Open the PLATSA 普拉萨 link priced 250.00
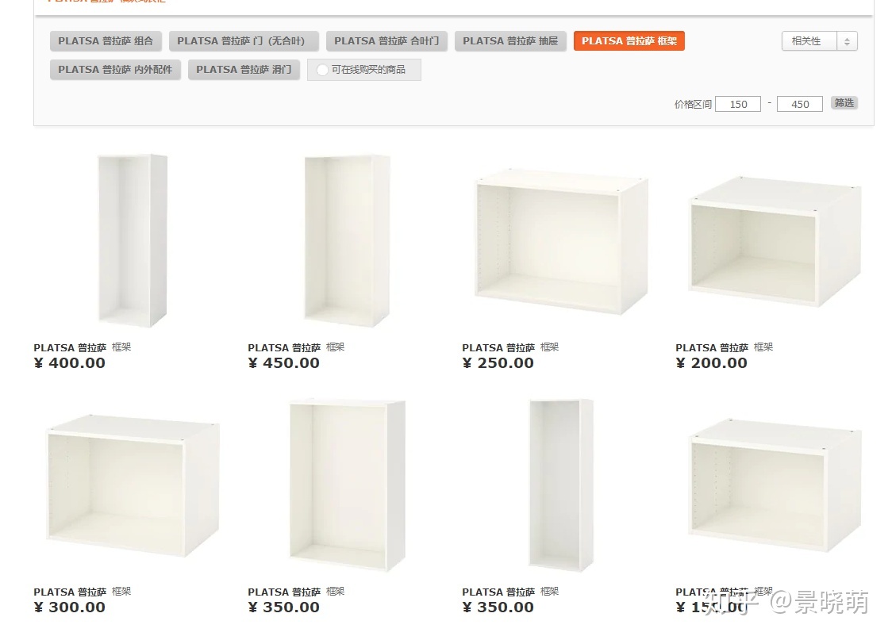This screenshot has width=892, height=640. [x=498, y=347]
